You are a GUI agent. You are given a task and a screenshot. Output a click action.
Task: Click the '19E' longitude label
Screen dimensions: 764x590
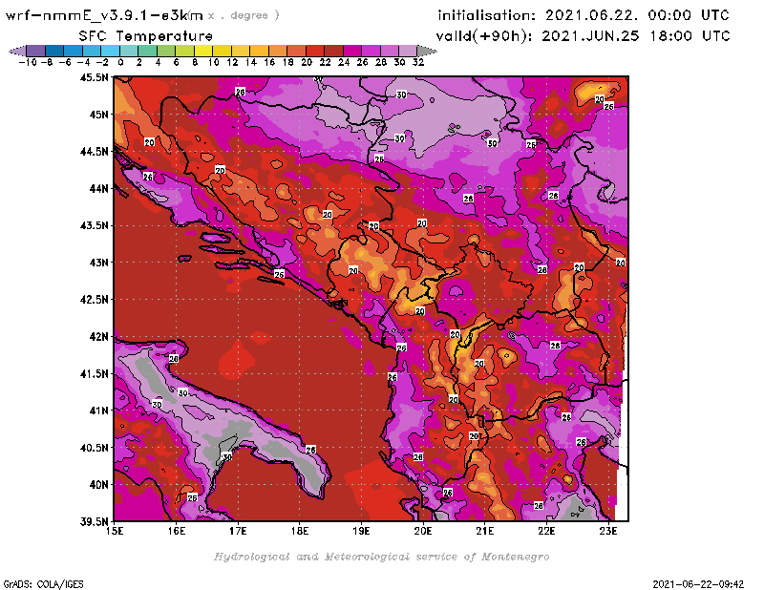pos(362,531)
